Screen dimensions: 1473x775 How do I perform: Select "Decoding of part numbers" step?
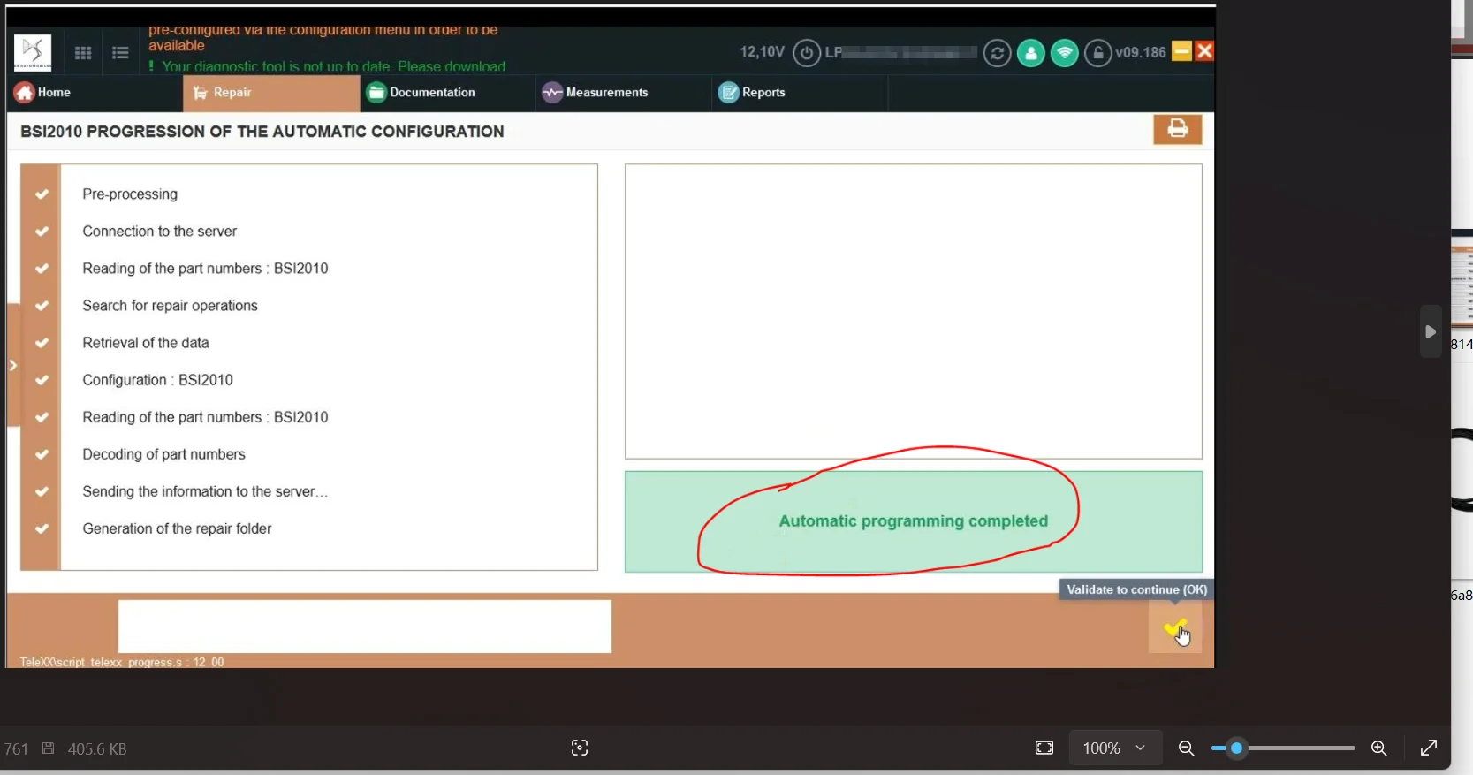[x=164, y=454]
